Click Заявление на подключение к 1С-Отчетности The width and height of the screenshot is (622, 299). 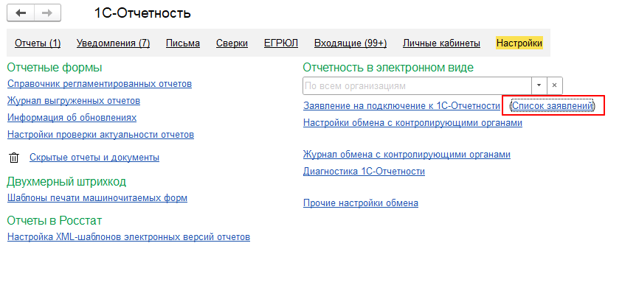click(x=401, y=106)
